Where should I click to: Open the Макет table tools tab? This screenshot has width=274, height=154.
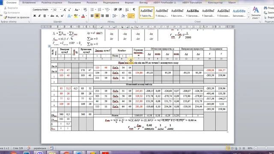tap(232, 3)
